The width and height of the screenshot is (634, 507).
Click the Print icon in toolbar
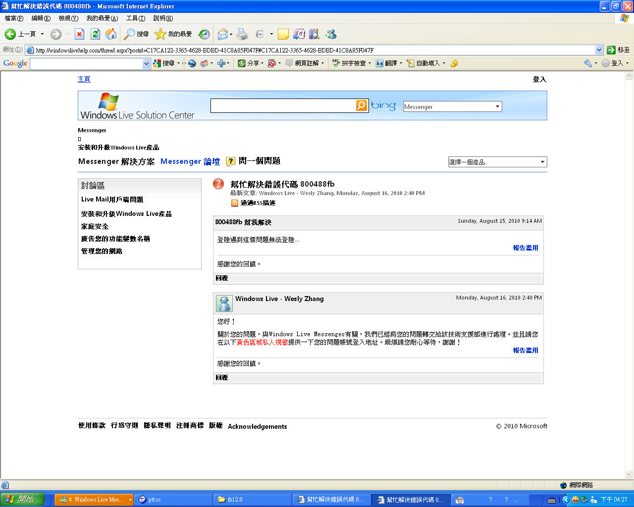coord(242,34)
